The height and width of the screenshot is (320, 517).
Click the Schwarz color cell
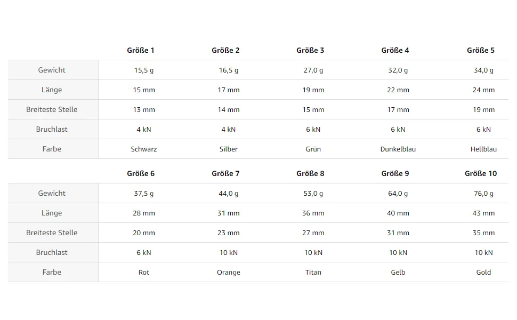144,149
